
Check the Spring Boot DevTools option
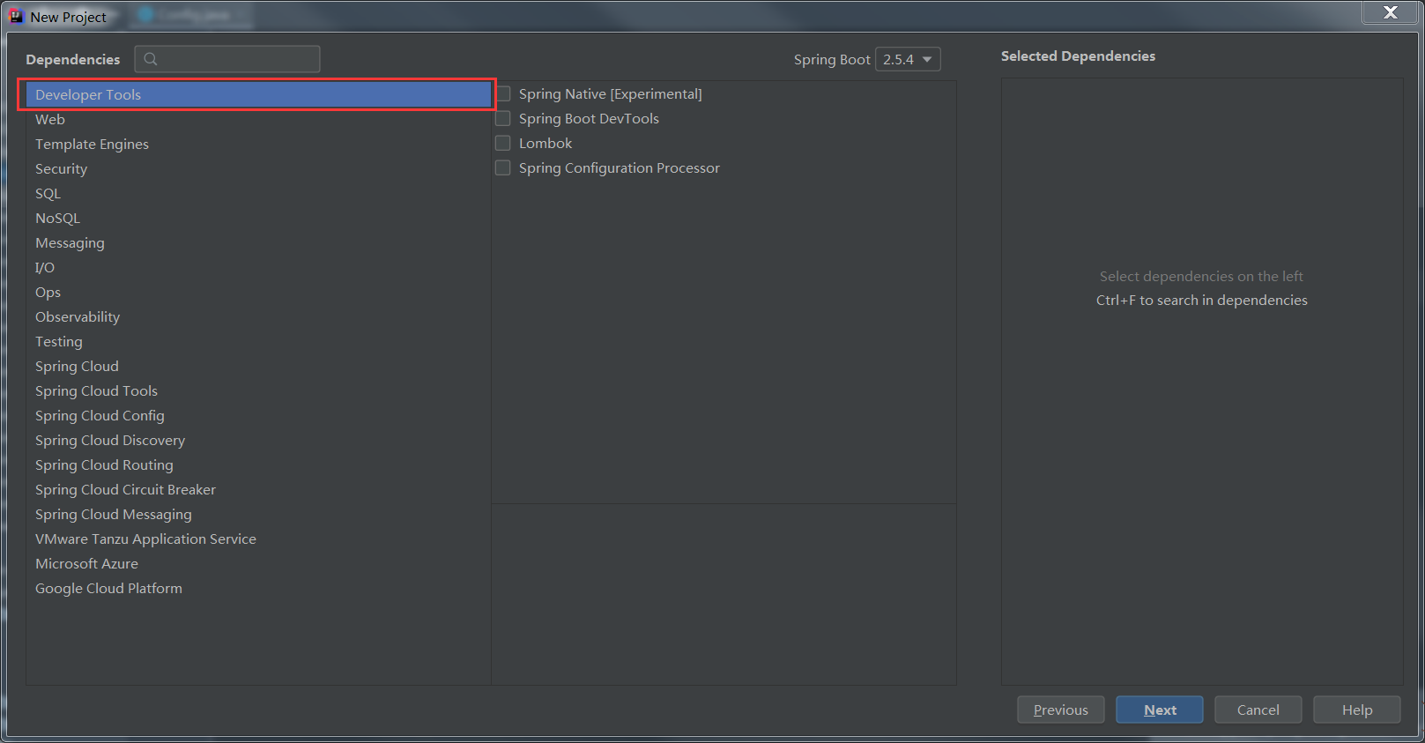pos(503,118)
